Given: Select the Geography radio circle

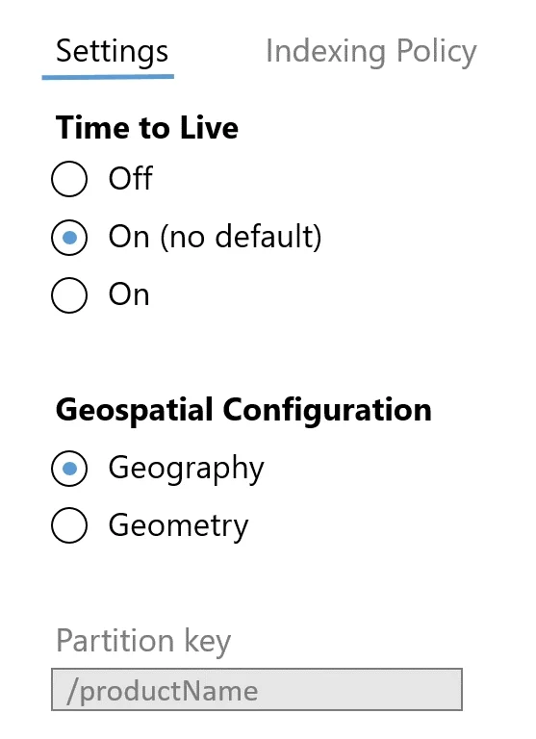Looking at the screenshot, I should click(x=69, y=469).
